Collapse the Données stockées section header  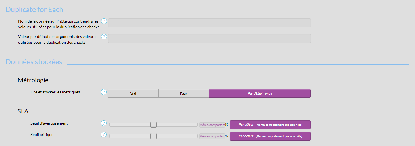click(x=34, y=62)
